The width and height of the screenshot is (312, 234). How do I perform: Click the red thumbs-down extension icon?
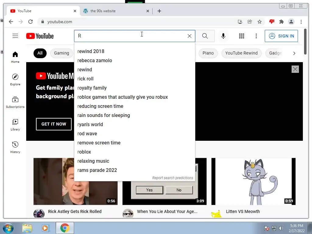(271, 22)
